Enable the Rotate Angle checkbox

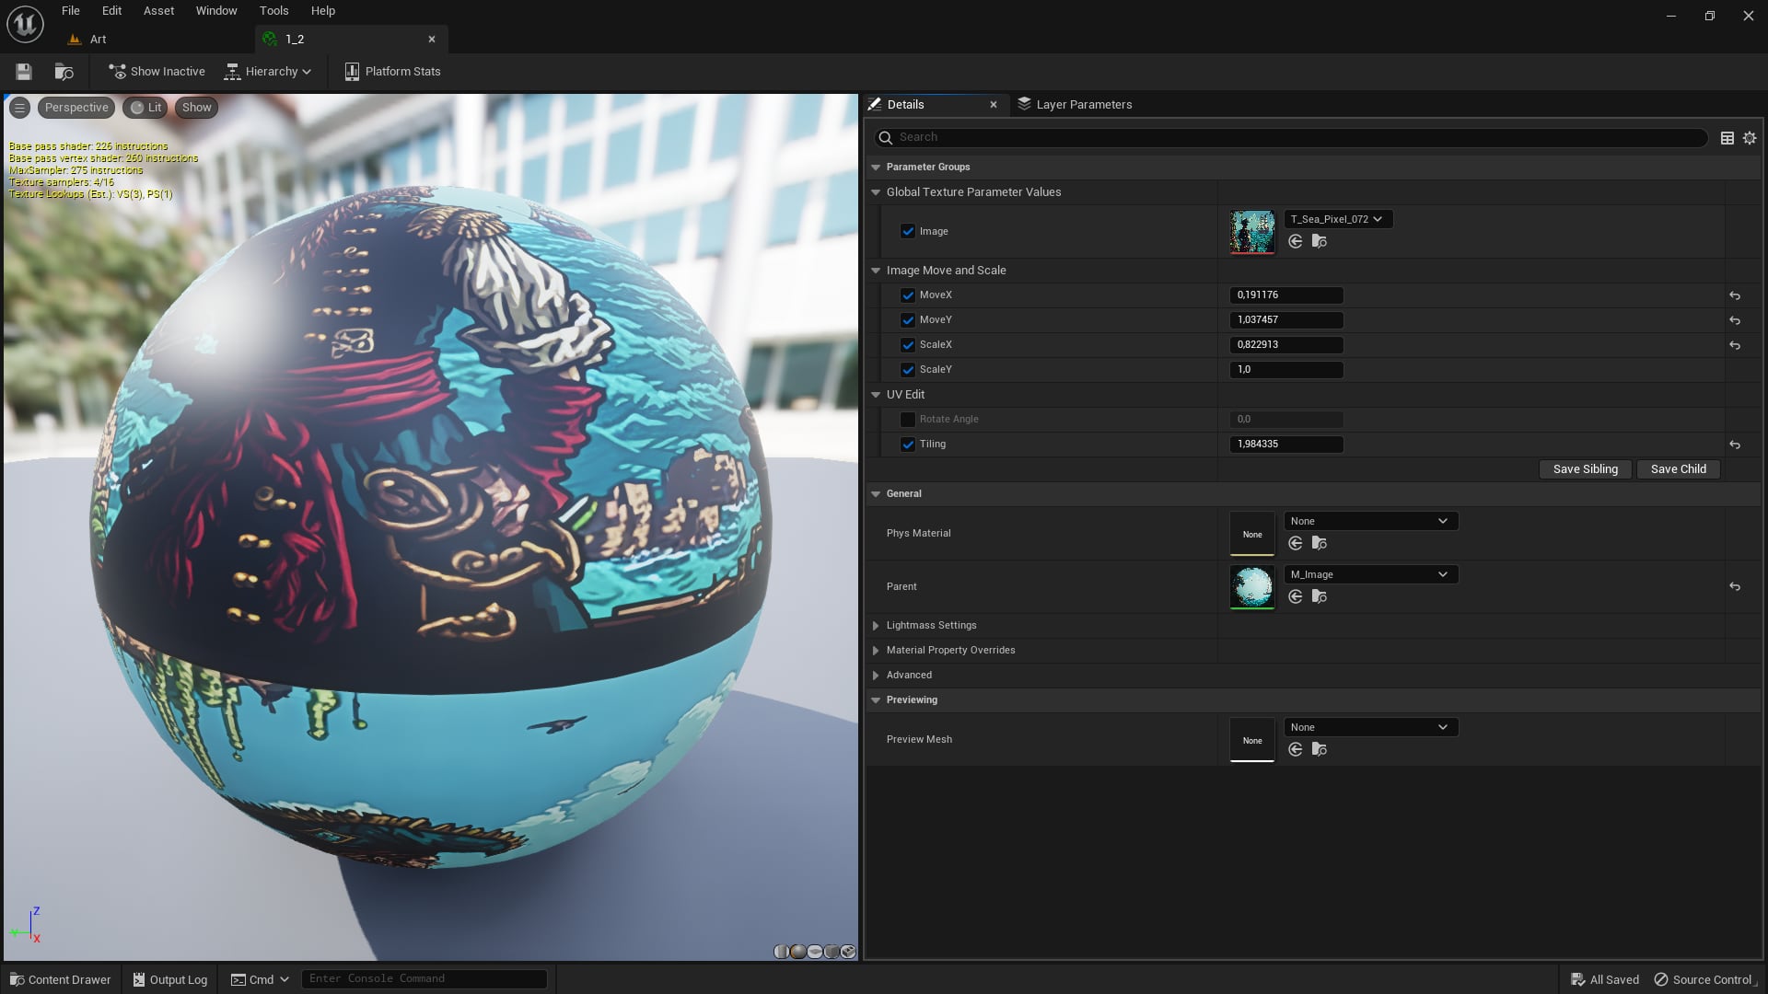pyautogui.click(x=908, y=420)
